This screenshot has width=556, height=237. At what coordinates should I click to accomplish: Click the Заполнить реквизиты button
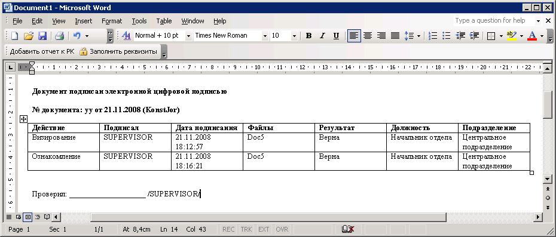tap(118, 52)
